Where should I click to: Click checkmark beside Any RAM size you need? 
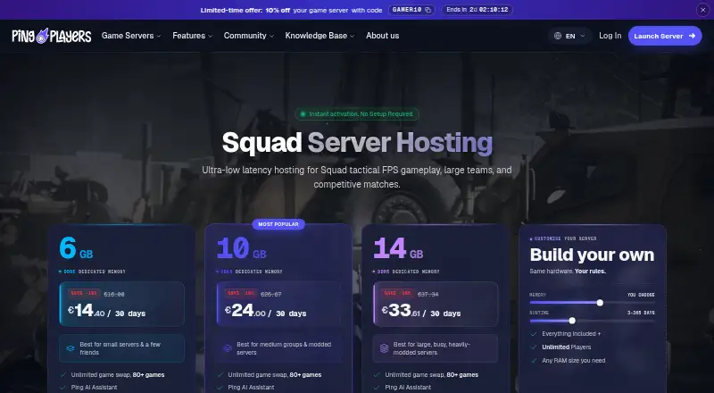pos(534,361)
